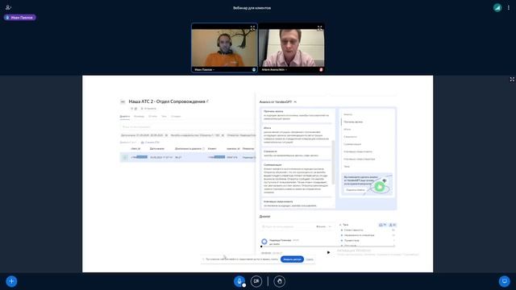Jump to Причина звонка in analysis navigation

tap(353, 122)
